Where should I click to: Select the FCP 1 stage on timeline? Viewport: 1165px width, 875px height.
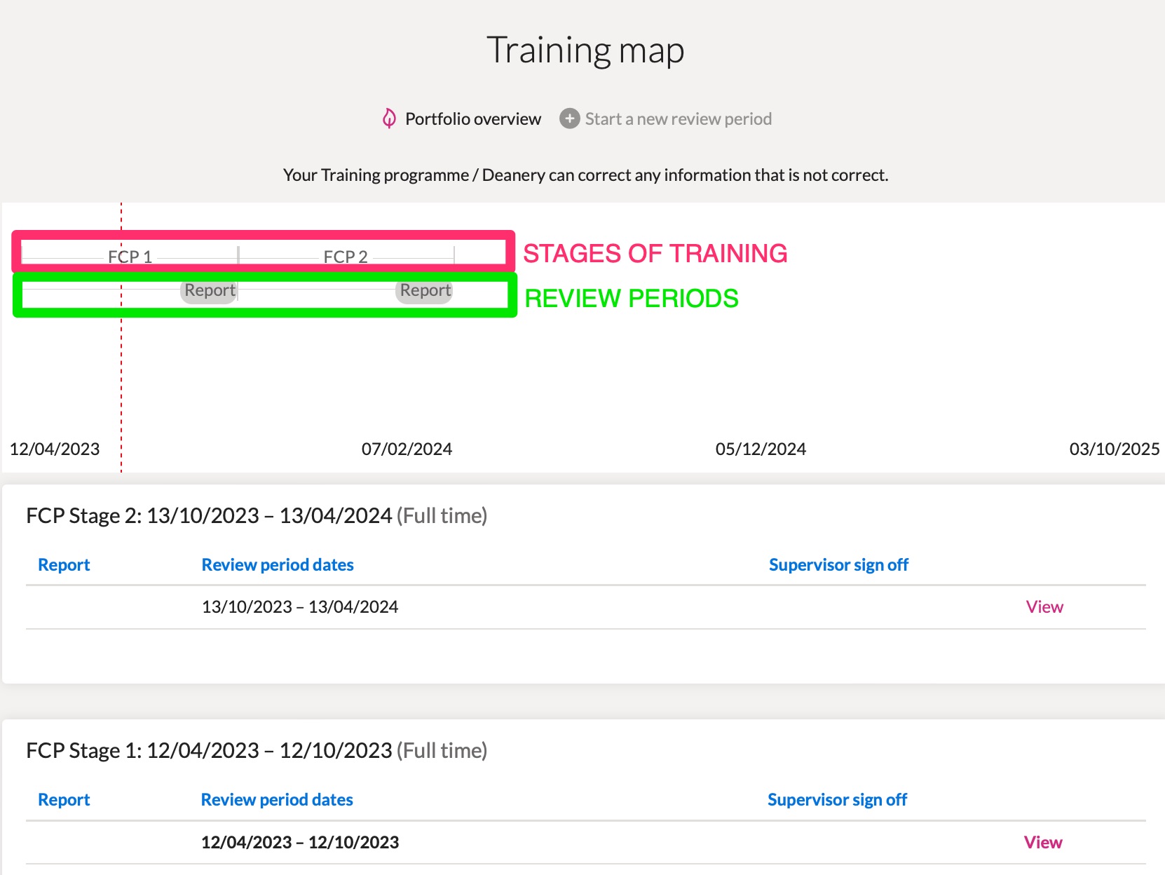(x=130, y=257)
